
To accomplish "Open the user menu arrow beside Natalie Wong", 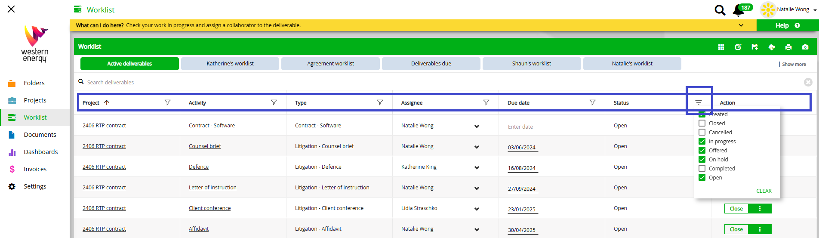I will coord(815,10).
